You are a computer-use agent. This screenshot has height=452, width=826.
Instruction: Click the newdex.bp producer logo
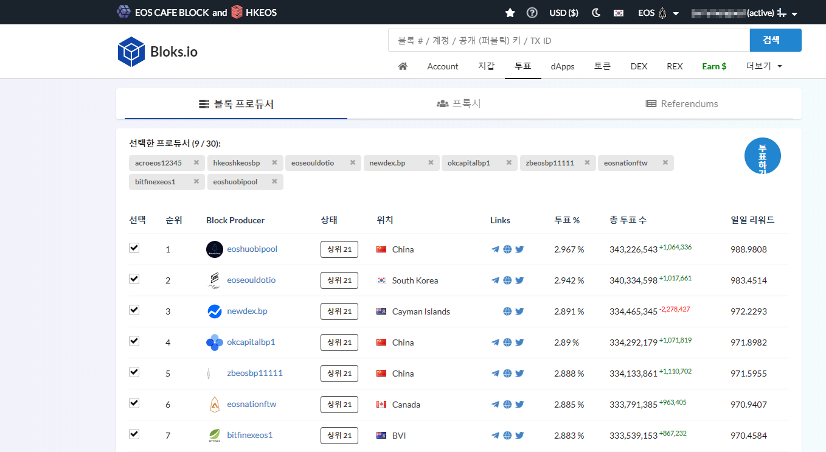[x=215, y=311]
